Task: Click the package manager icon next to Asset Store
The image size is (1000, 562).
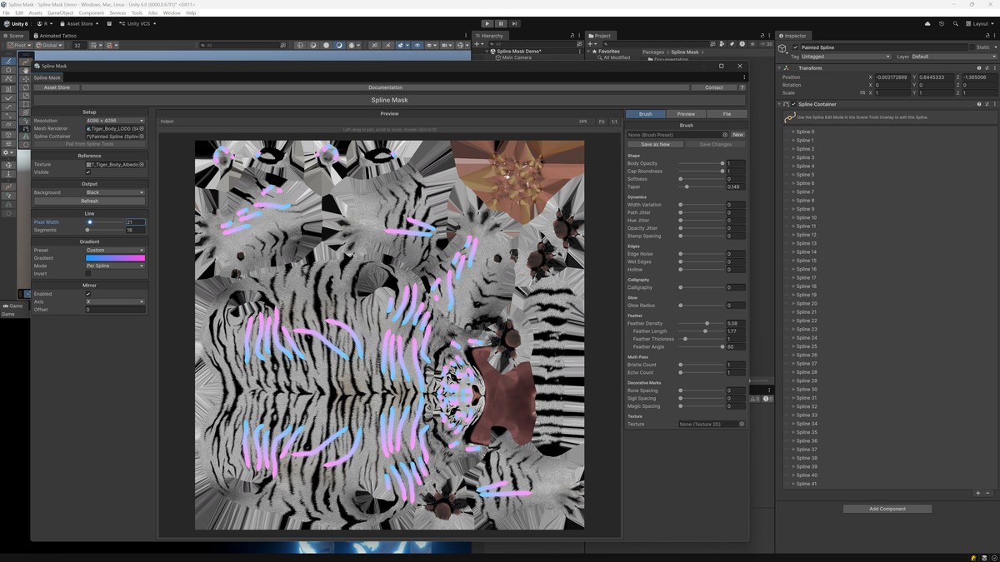Action: [x=109, y=23]
